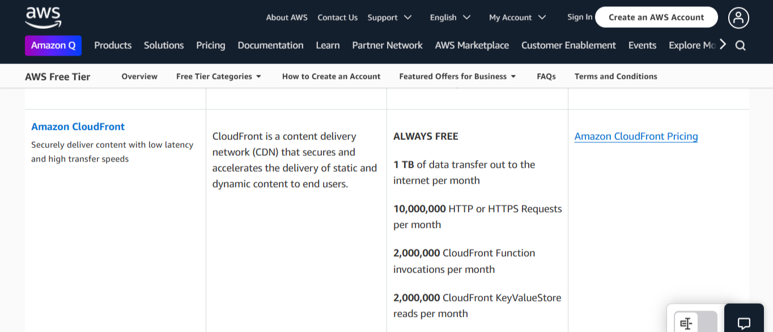
Task: Open the AWS Marketplace menu
Action: pos(472,45)
